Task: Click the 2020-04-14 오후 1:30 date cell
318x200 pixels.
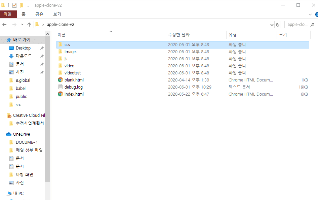Action: (188, 80)
